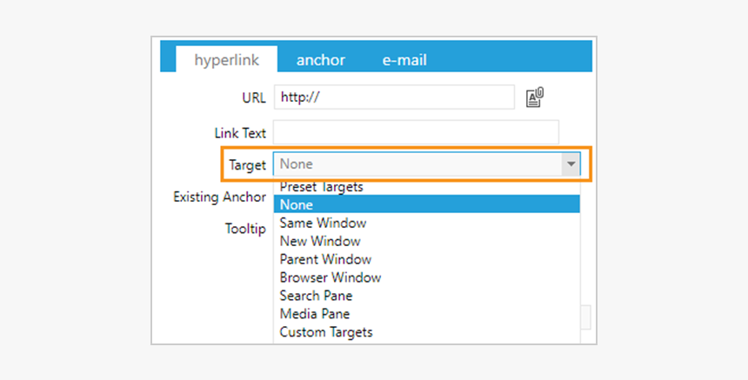Pick Browser Window from the list
Image resolution: width=748 pixels, height=380 pixels.
(x=426, y=277)
